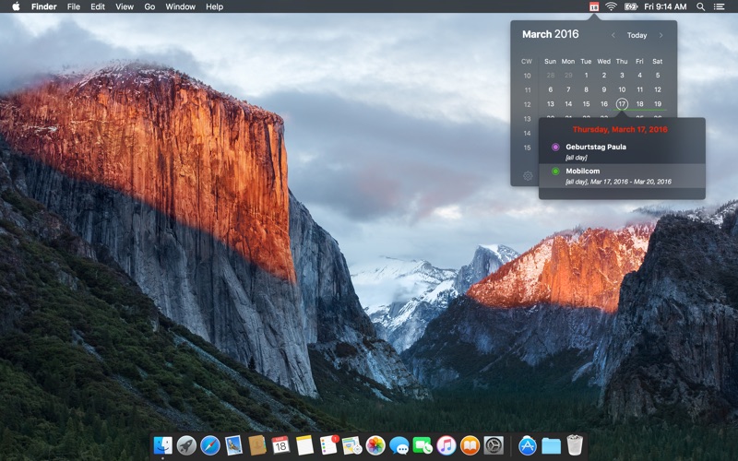Launch Photos from the Dock
The image size is (738, 461).
(x=375, y=445)
